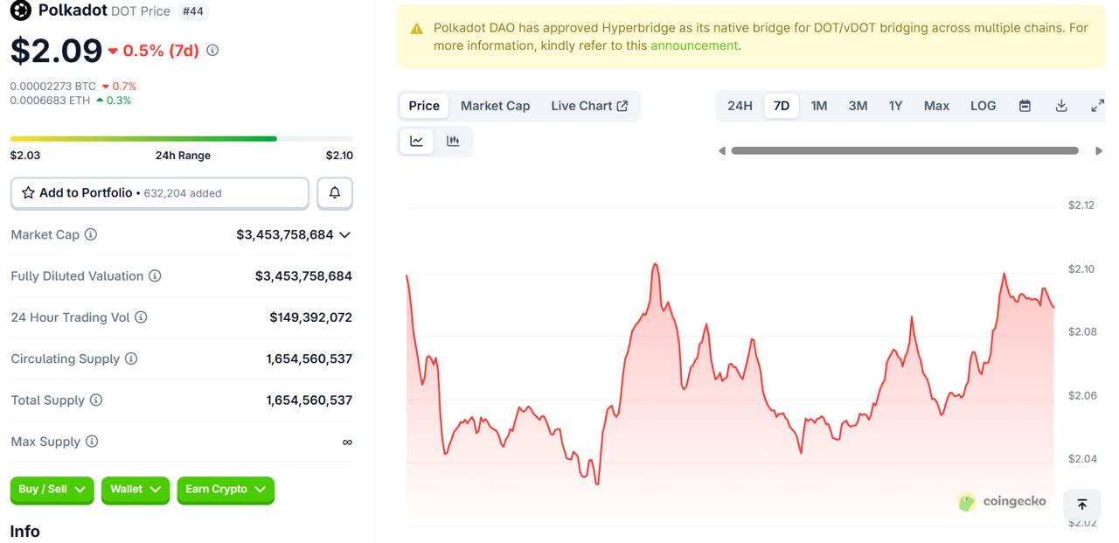1119x543 pixels.
Task: Open the Earn Crypto dropdown
Action: tap(226, 491)
